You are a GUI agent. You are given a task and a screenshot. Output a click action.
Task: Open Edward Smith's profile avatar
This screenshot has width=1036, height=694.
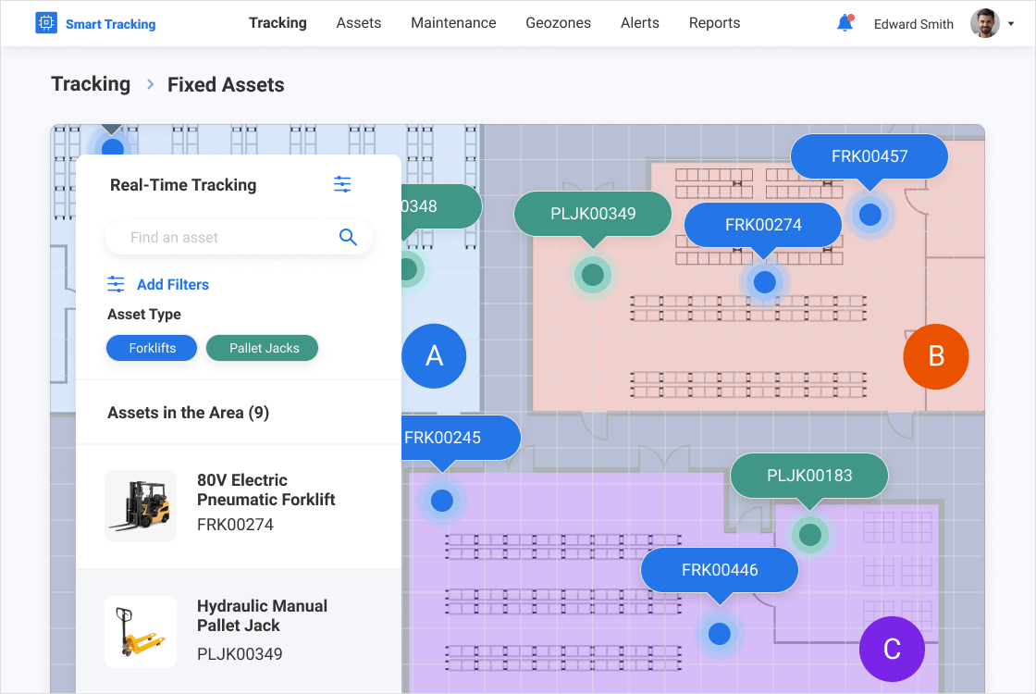click(x=984, y=23)
